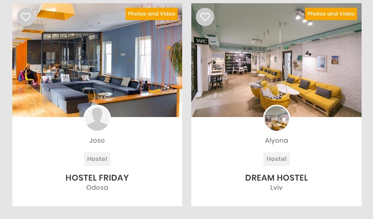Favorite Hostel Friday with the heart icon
This screenshot has width=373, height=219.
point(26,17)
